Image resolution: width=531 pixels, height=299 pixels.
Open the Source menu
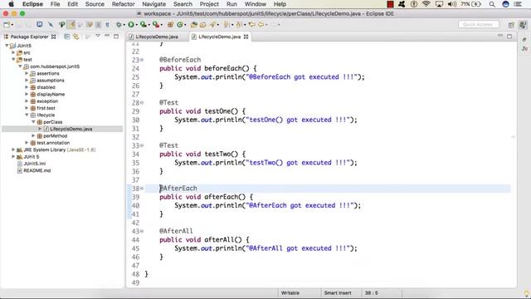(x=95, y=4)
